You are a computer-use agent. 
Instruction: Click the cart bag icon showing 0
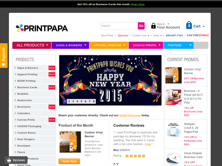189,25
